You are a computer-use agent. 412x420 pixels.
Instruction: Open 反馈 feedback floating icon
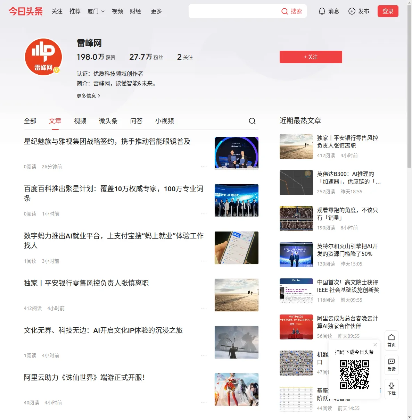click(392, 365)
